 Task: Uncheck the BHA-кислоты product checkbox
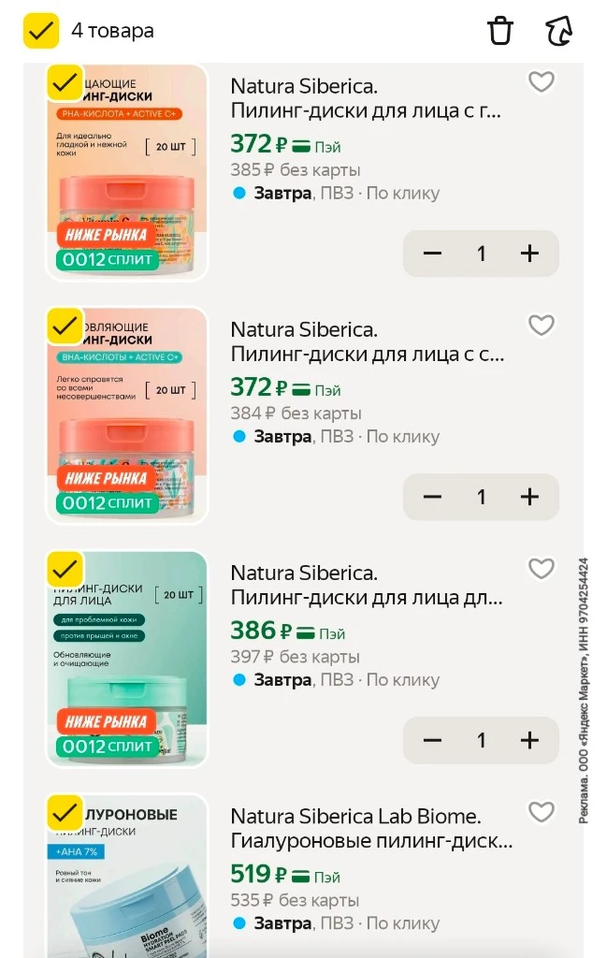pos(65,326)
